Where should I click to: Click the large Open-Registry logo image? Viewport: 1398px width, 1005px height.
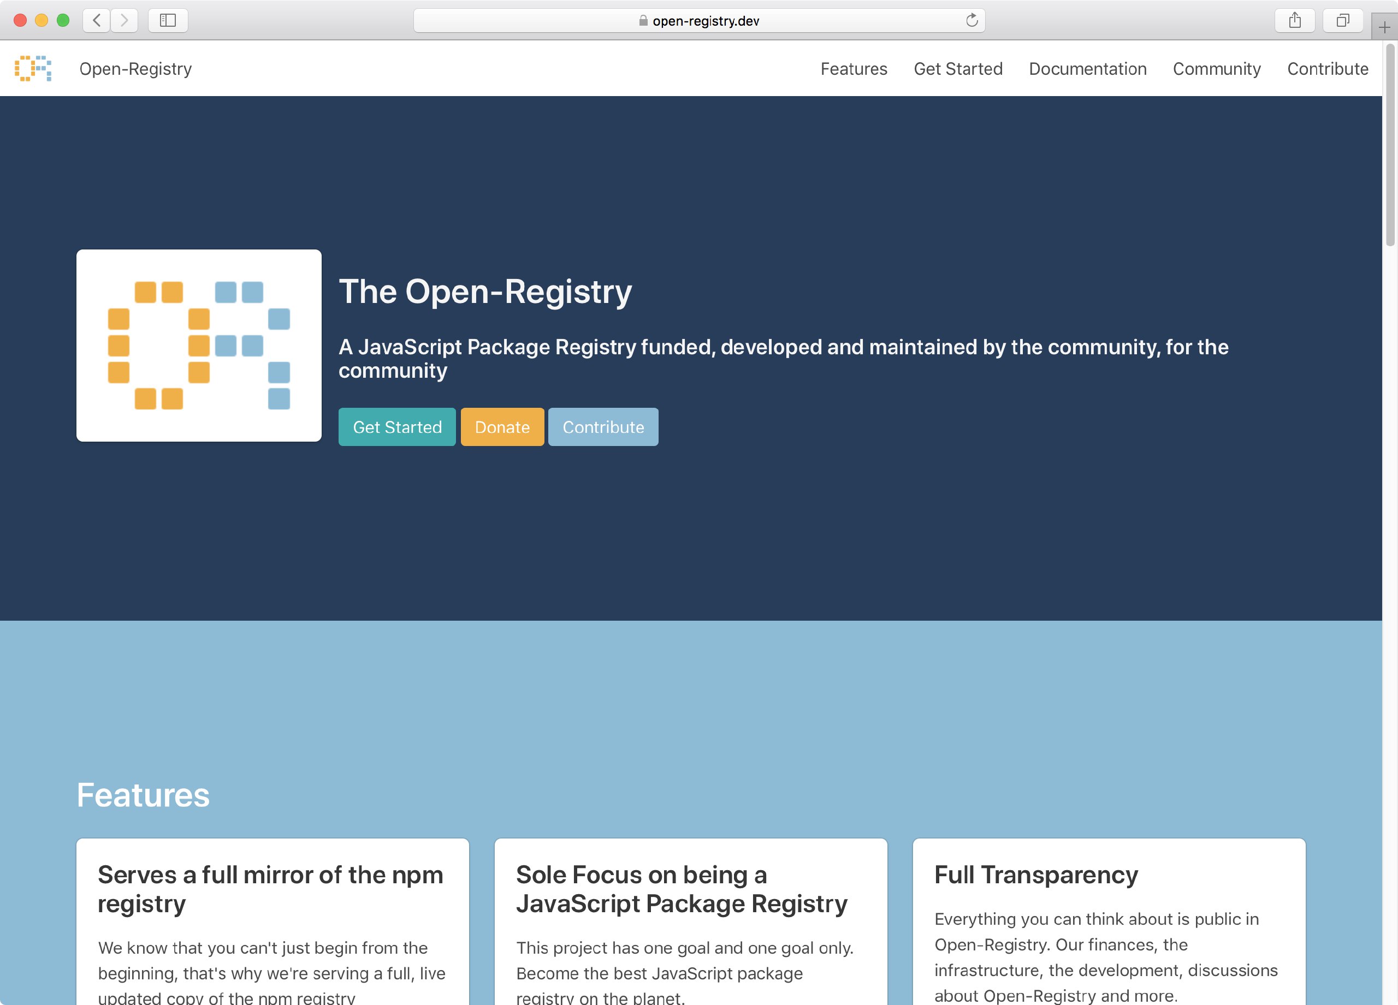pos(199,345)
